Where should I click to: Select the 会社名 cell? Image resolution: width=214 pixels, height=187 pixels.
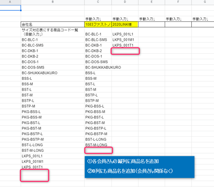coord(53,24)
